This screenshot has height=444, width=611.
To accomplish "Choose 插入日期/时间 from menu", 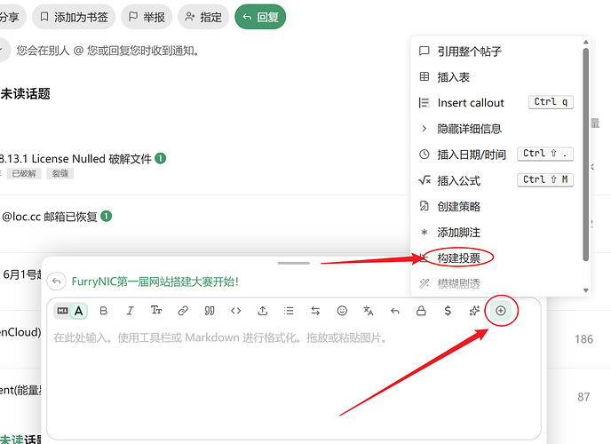I will point(496,155).
